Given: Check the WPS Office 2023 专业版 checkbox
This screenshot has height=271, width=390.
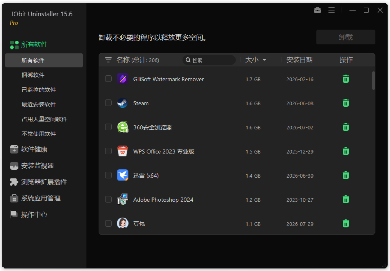Looking at the screenshot, I should pos(108,151).
